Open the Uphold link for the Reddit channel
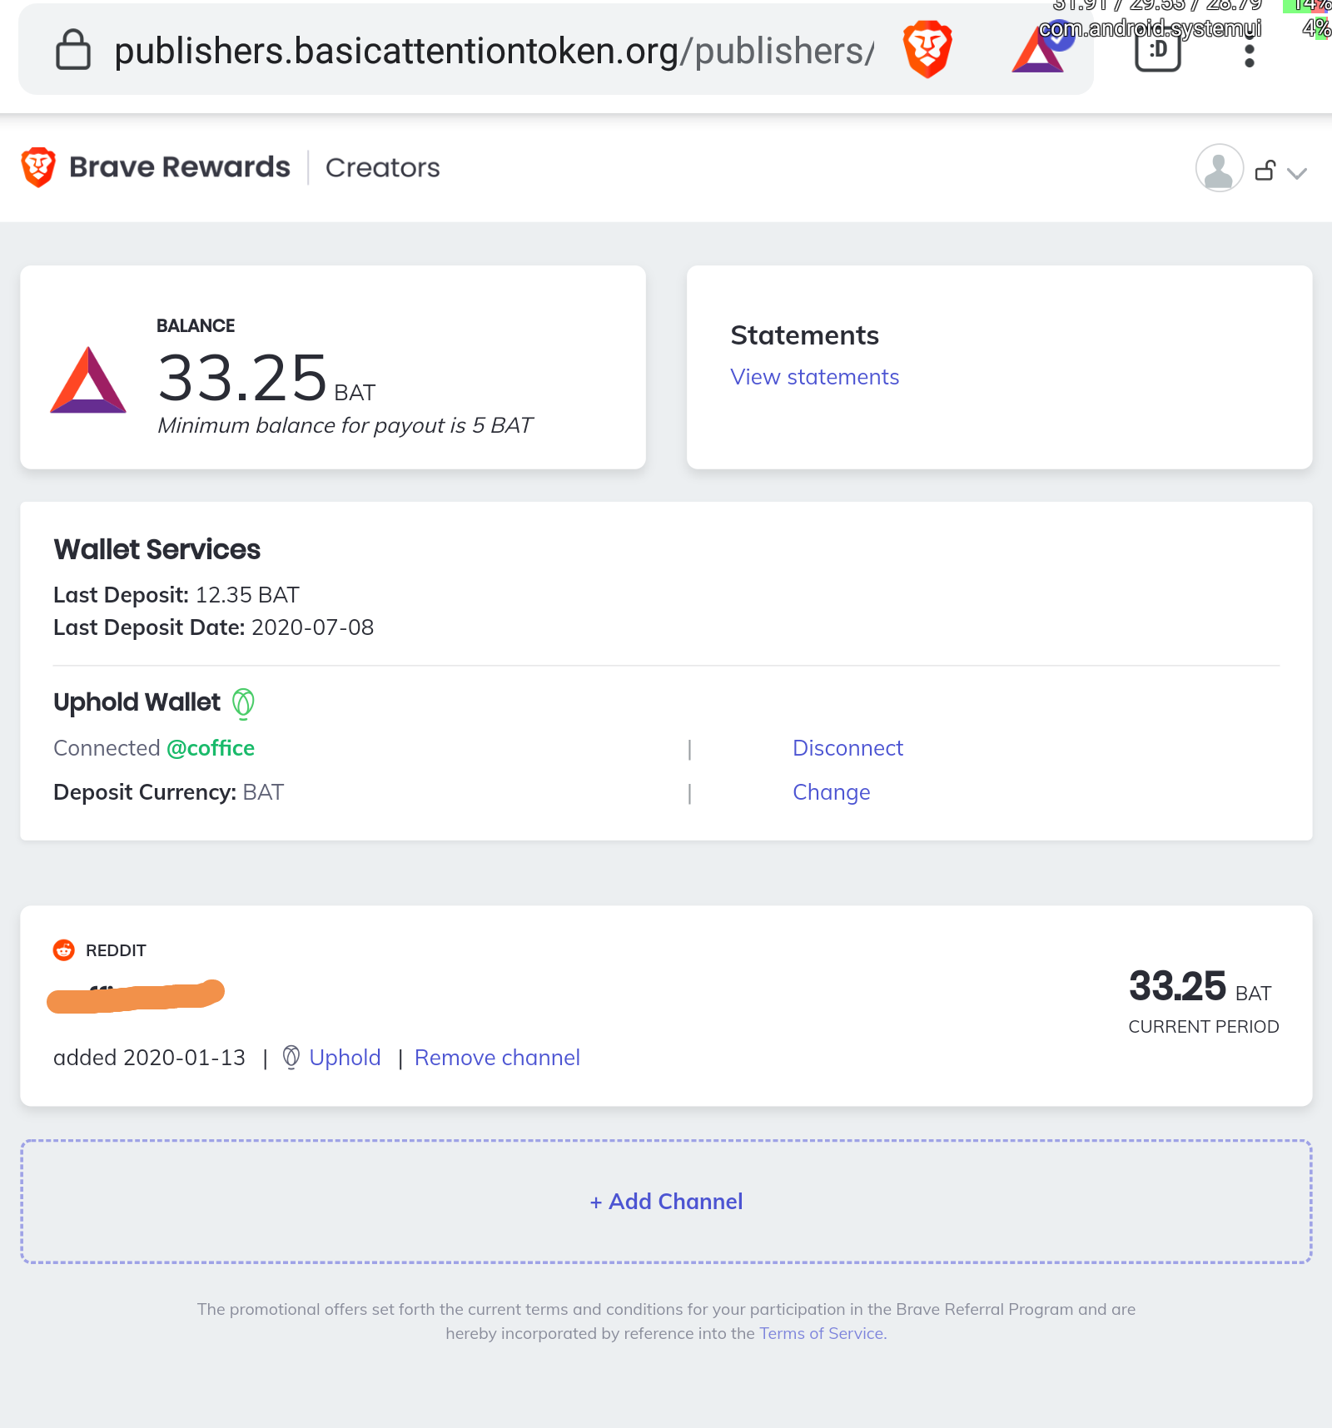Screen dimensions: 1332x1428 [x=345, y=1058]
